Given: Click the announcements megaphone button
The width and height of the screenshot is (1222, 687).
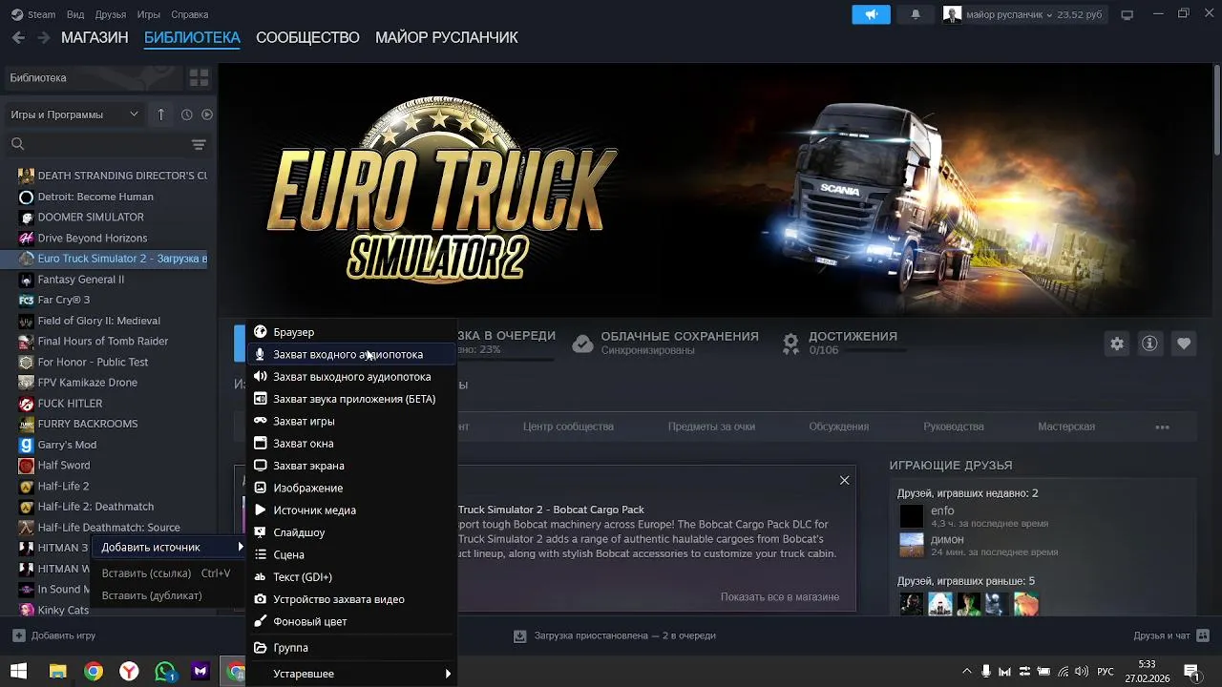Looking at the screenshot, I should pos(871,14).
